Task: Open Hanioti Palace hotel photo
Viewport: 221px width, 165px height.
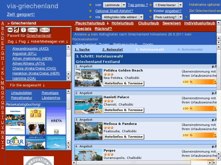Action: (x=89, y=104)
